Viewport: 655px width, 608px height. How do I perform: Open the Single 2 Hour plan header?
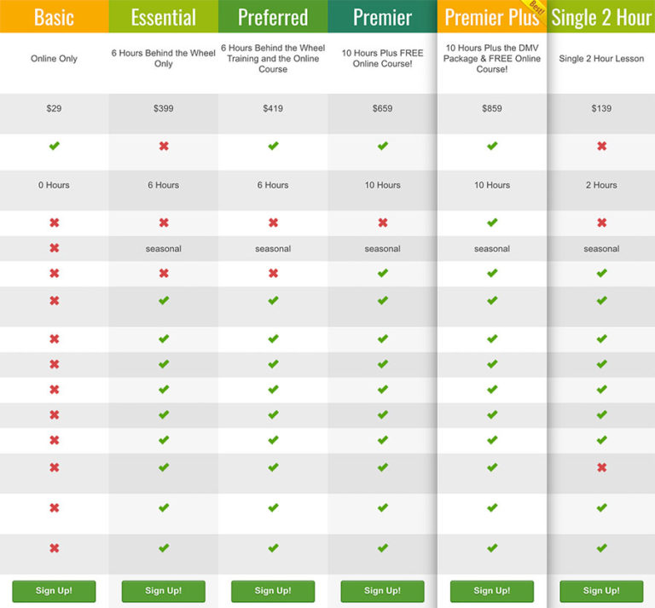click(x=601, y=17)
